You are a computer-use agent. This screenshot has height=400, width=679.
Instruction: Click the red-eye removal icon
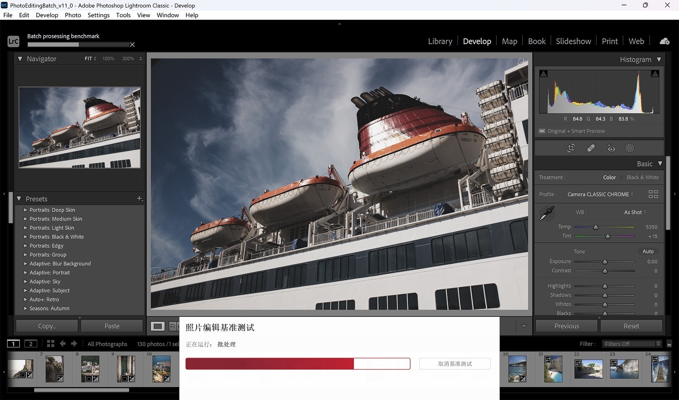click(x=611, y=148)
